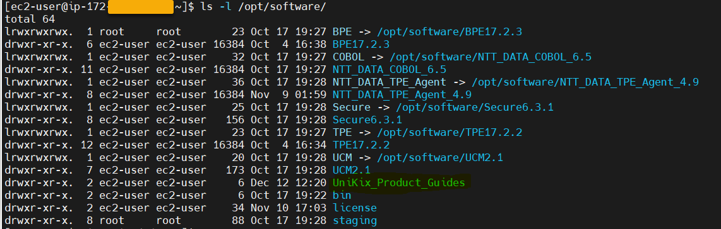
Task: Click the TPE symlink name
Action: pos(343,132)
